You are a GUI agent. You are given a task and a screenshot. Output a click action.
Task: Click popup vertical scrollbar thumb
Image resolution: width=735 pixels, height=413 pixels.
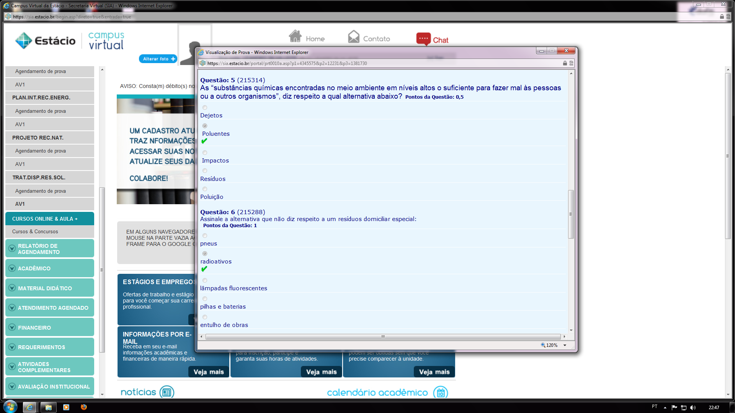(x=571, y=214)
